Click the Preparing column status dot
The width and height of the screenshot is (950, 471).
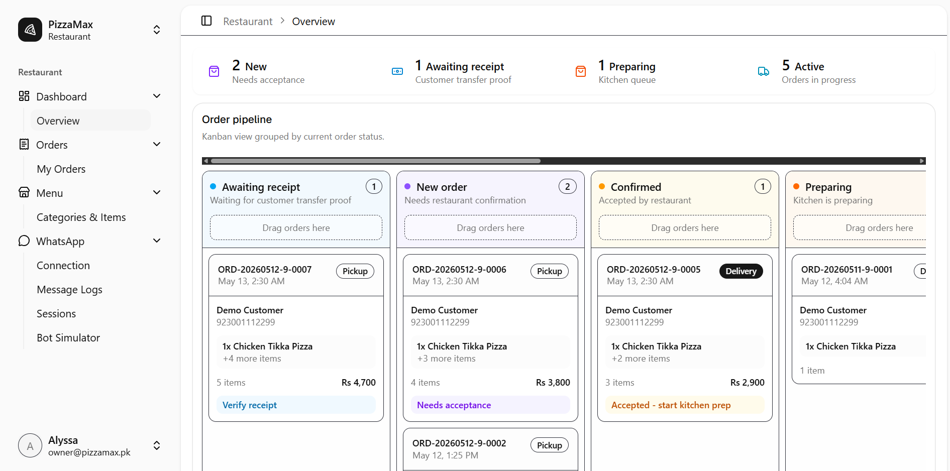tap(796, 186)
